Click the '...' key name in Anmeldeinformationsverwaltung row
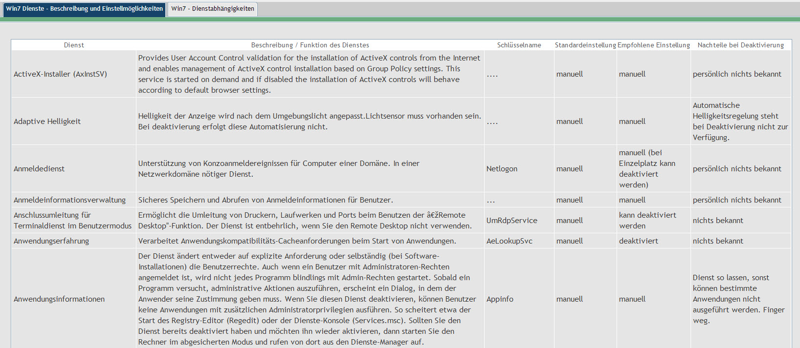Image resolution: width=800 pixels, height=348 pixels. pos(490,202)
